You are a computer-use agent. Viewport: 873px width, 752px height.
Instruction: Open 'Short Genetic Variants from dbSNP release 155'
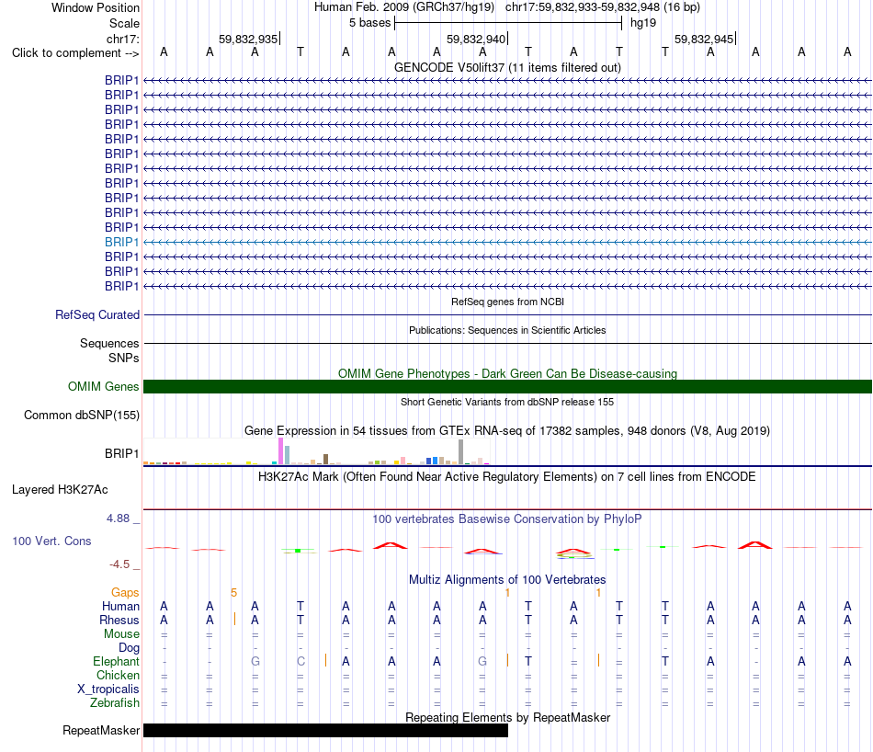507,402
